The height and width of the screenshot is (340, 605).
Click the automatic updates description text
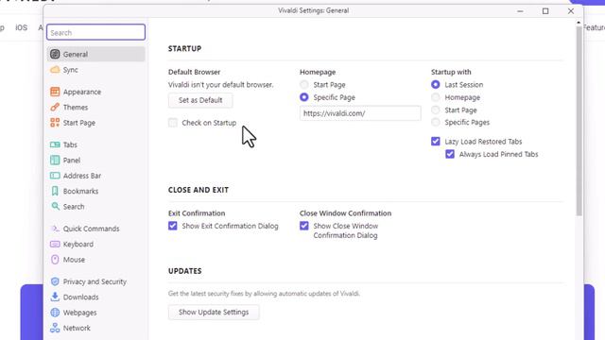(264, 294)
